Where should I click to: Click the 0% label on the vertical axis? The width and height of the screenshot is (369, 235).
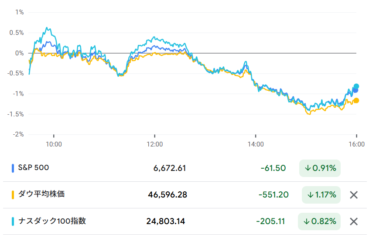coord(20,53)
